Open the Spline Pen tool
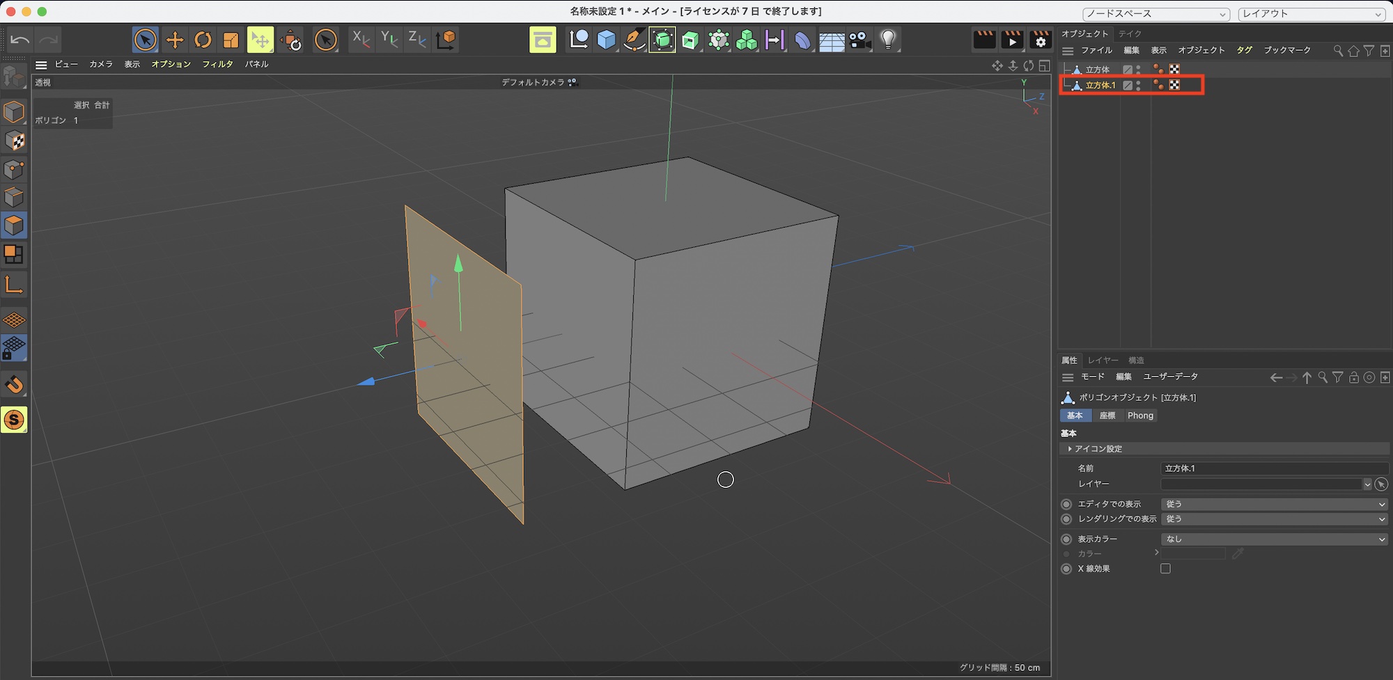Image resolution: width=1393 pixels, height=680 pixels. tap(634, 40)
